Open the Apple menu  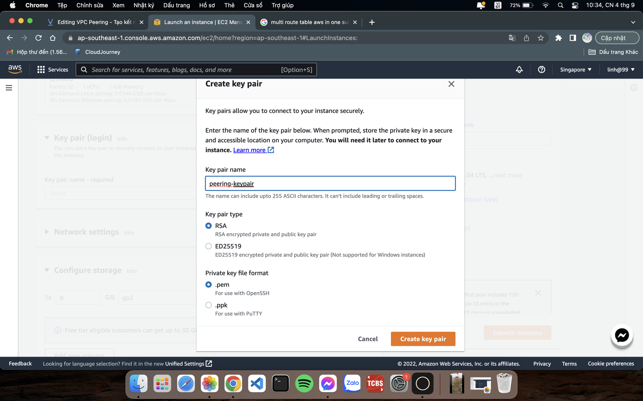(12, 5)
